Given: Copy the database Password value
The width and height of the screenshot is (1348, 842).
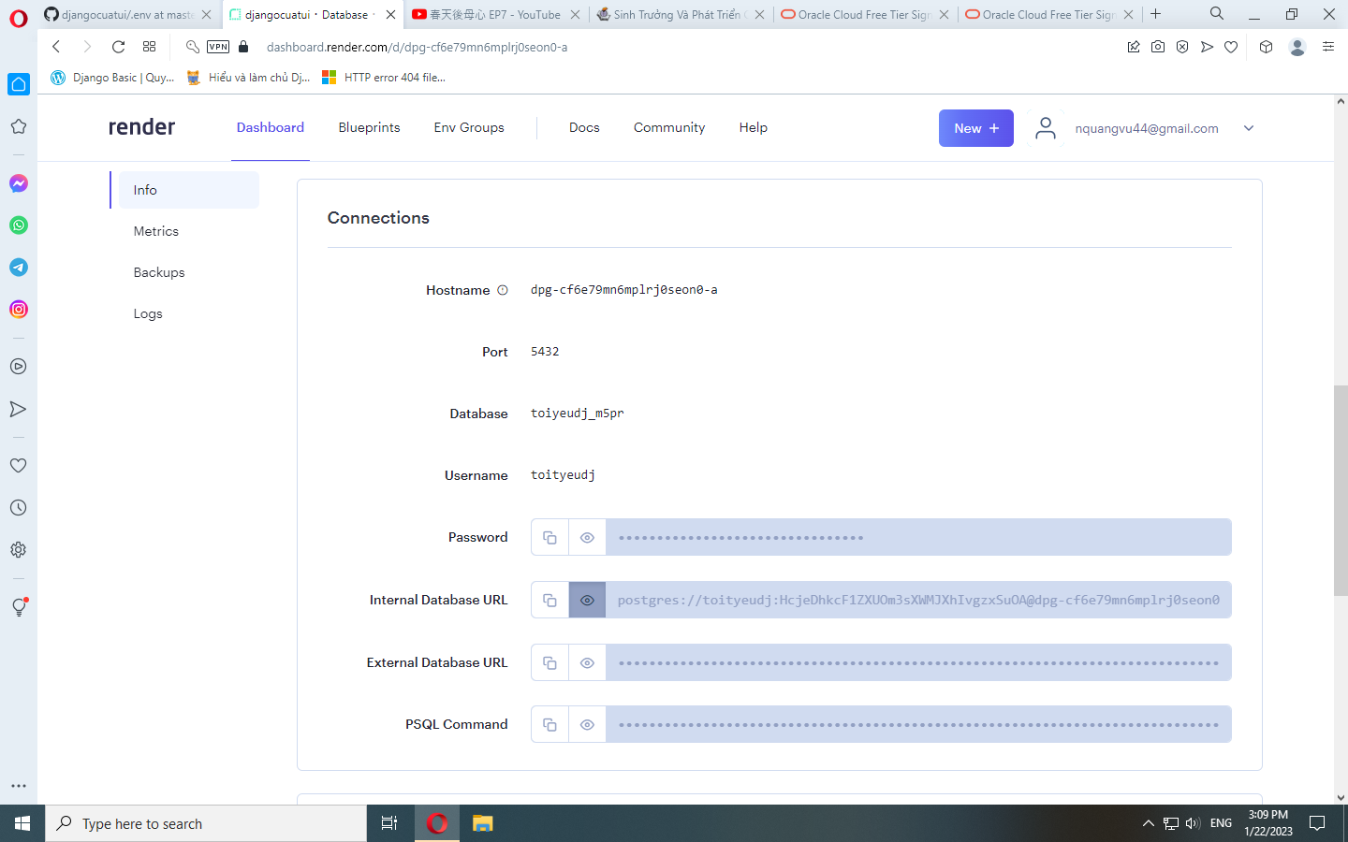Looking at the screenshot, I should click(549, 537).
